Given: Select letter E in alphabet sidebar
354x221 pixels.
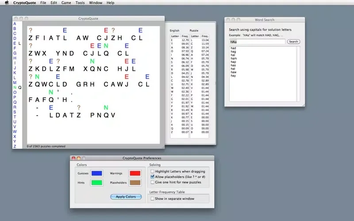Looking at the screenshot, I should [x=15, y=43].
